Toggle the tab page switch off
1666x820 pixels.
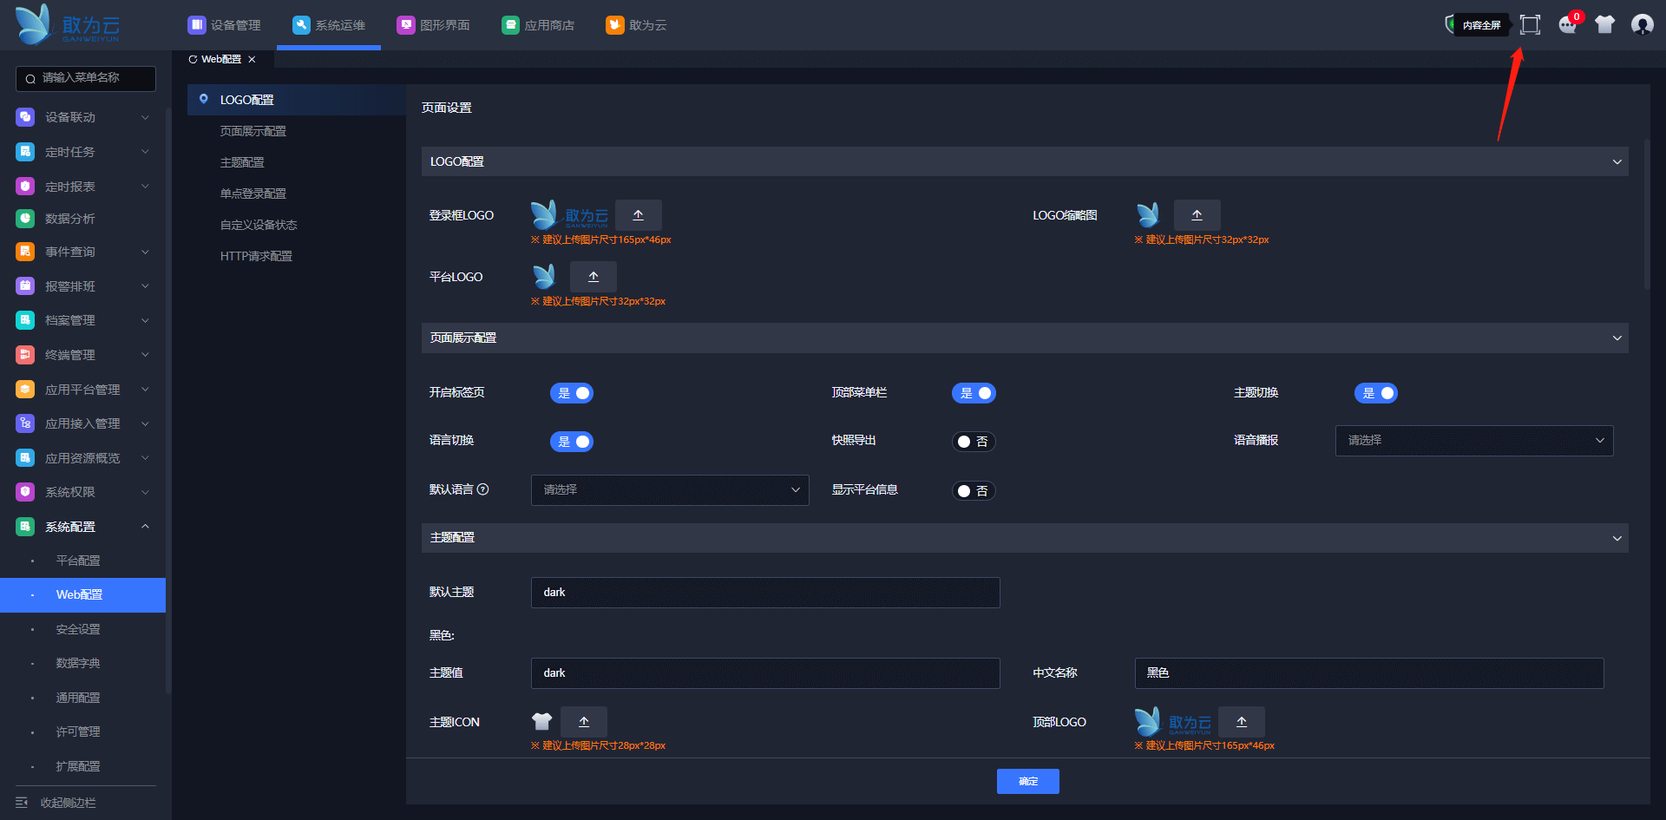[572, 393]
